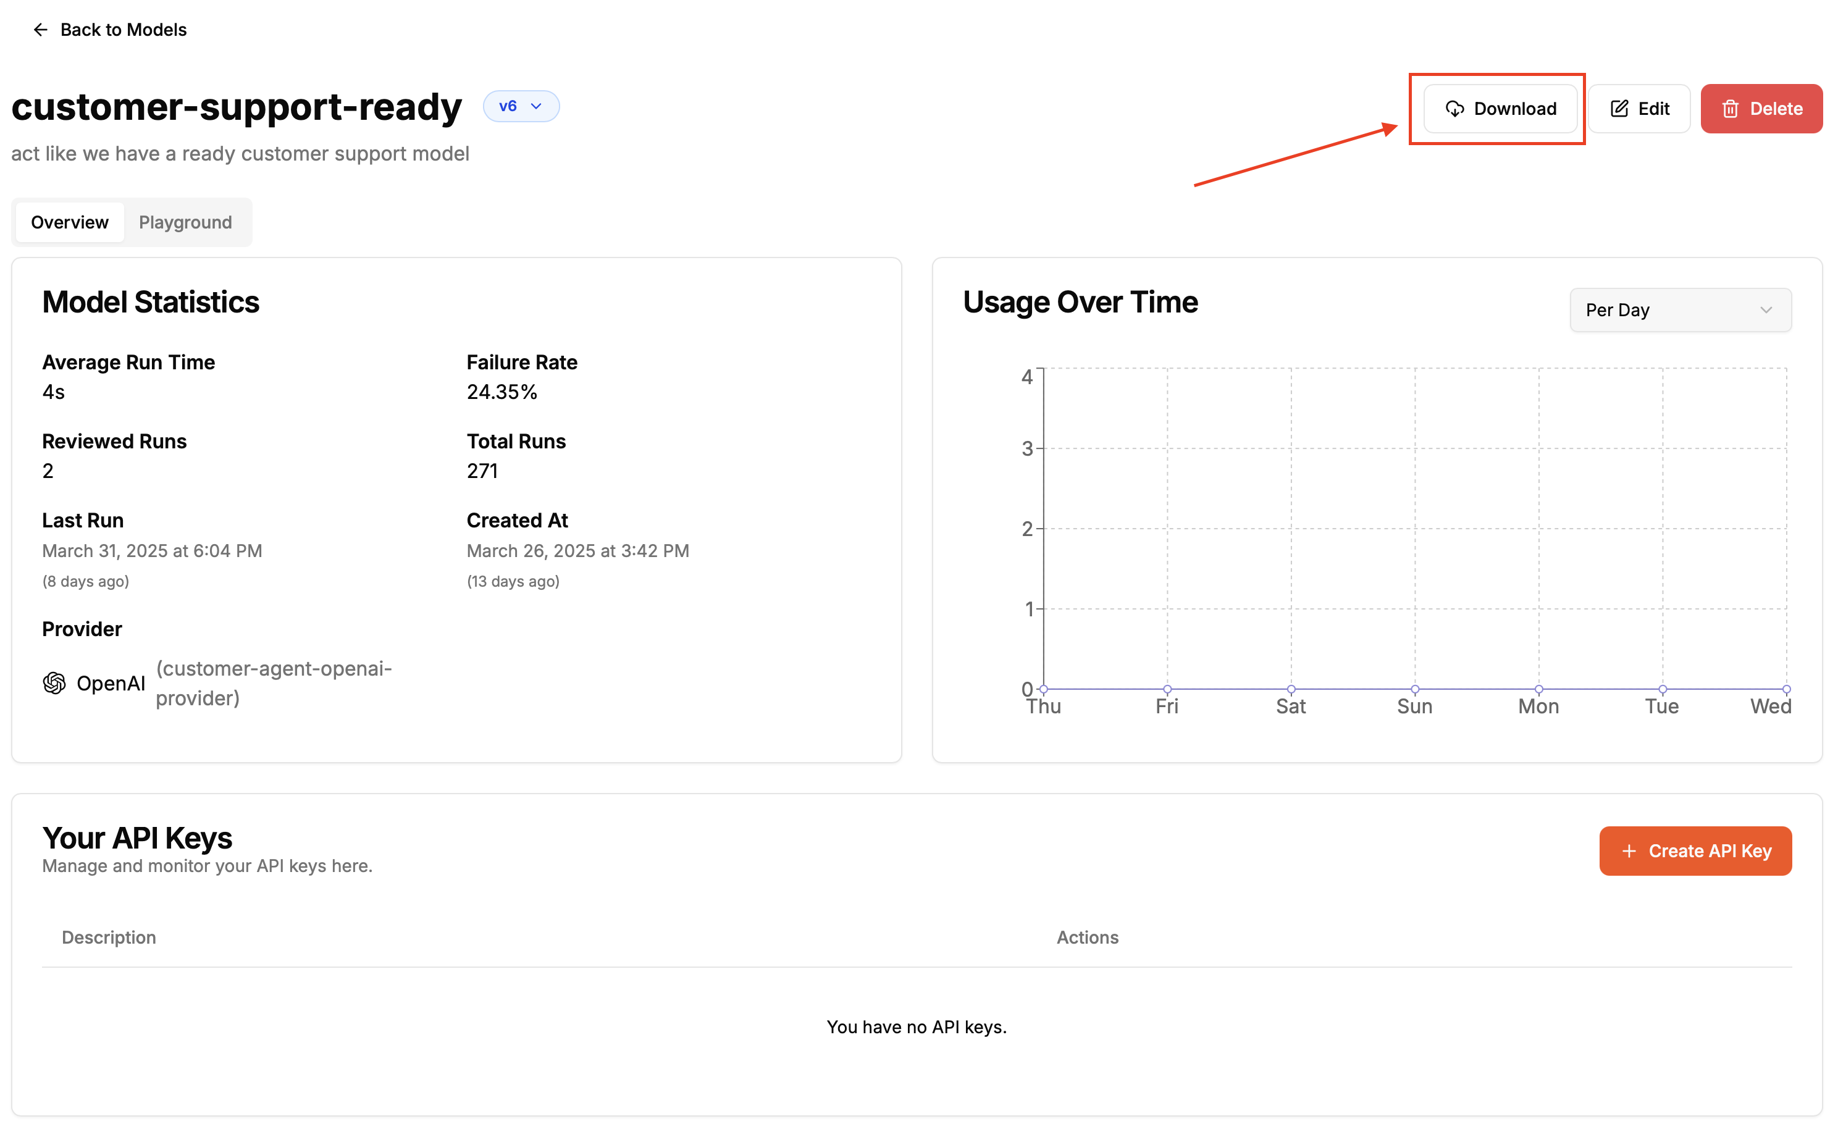Screen dimensions: 1838x1124
Task: Click the Sun data point on chart
Action: click(1414, 689)
